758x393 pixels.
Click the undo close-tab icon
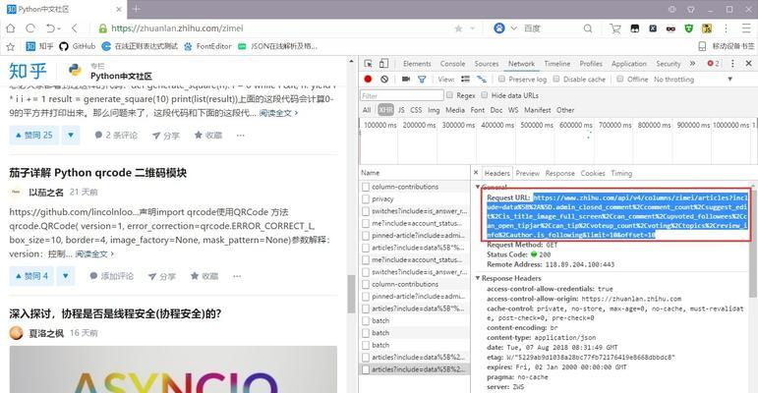(x=51, y=28)
